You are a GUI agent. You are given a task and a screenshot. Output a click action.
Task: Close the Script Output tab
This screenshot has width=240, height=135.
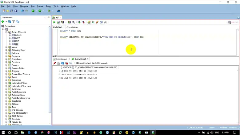pyautogui.click(x=69, y=59)
